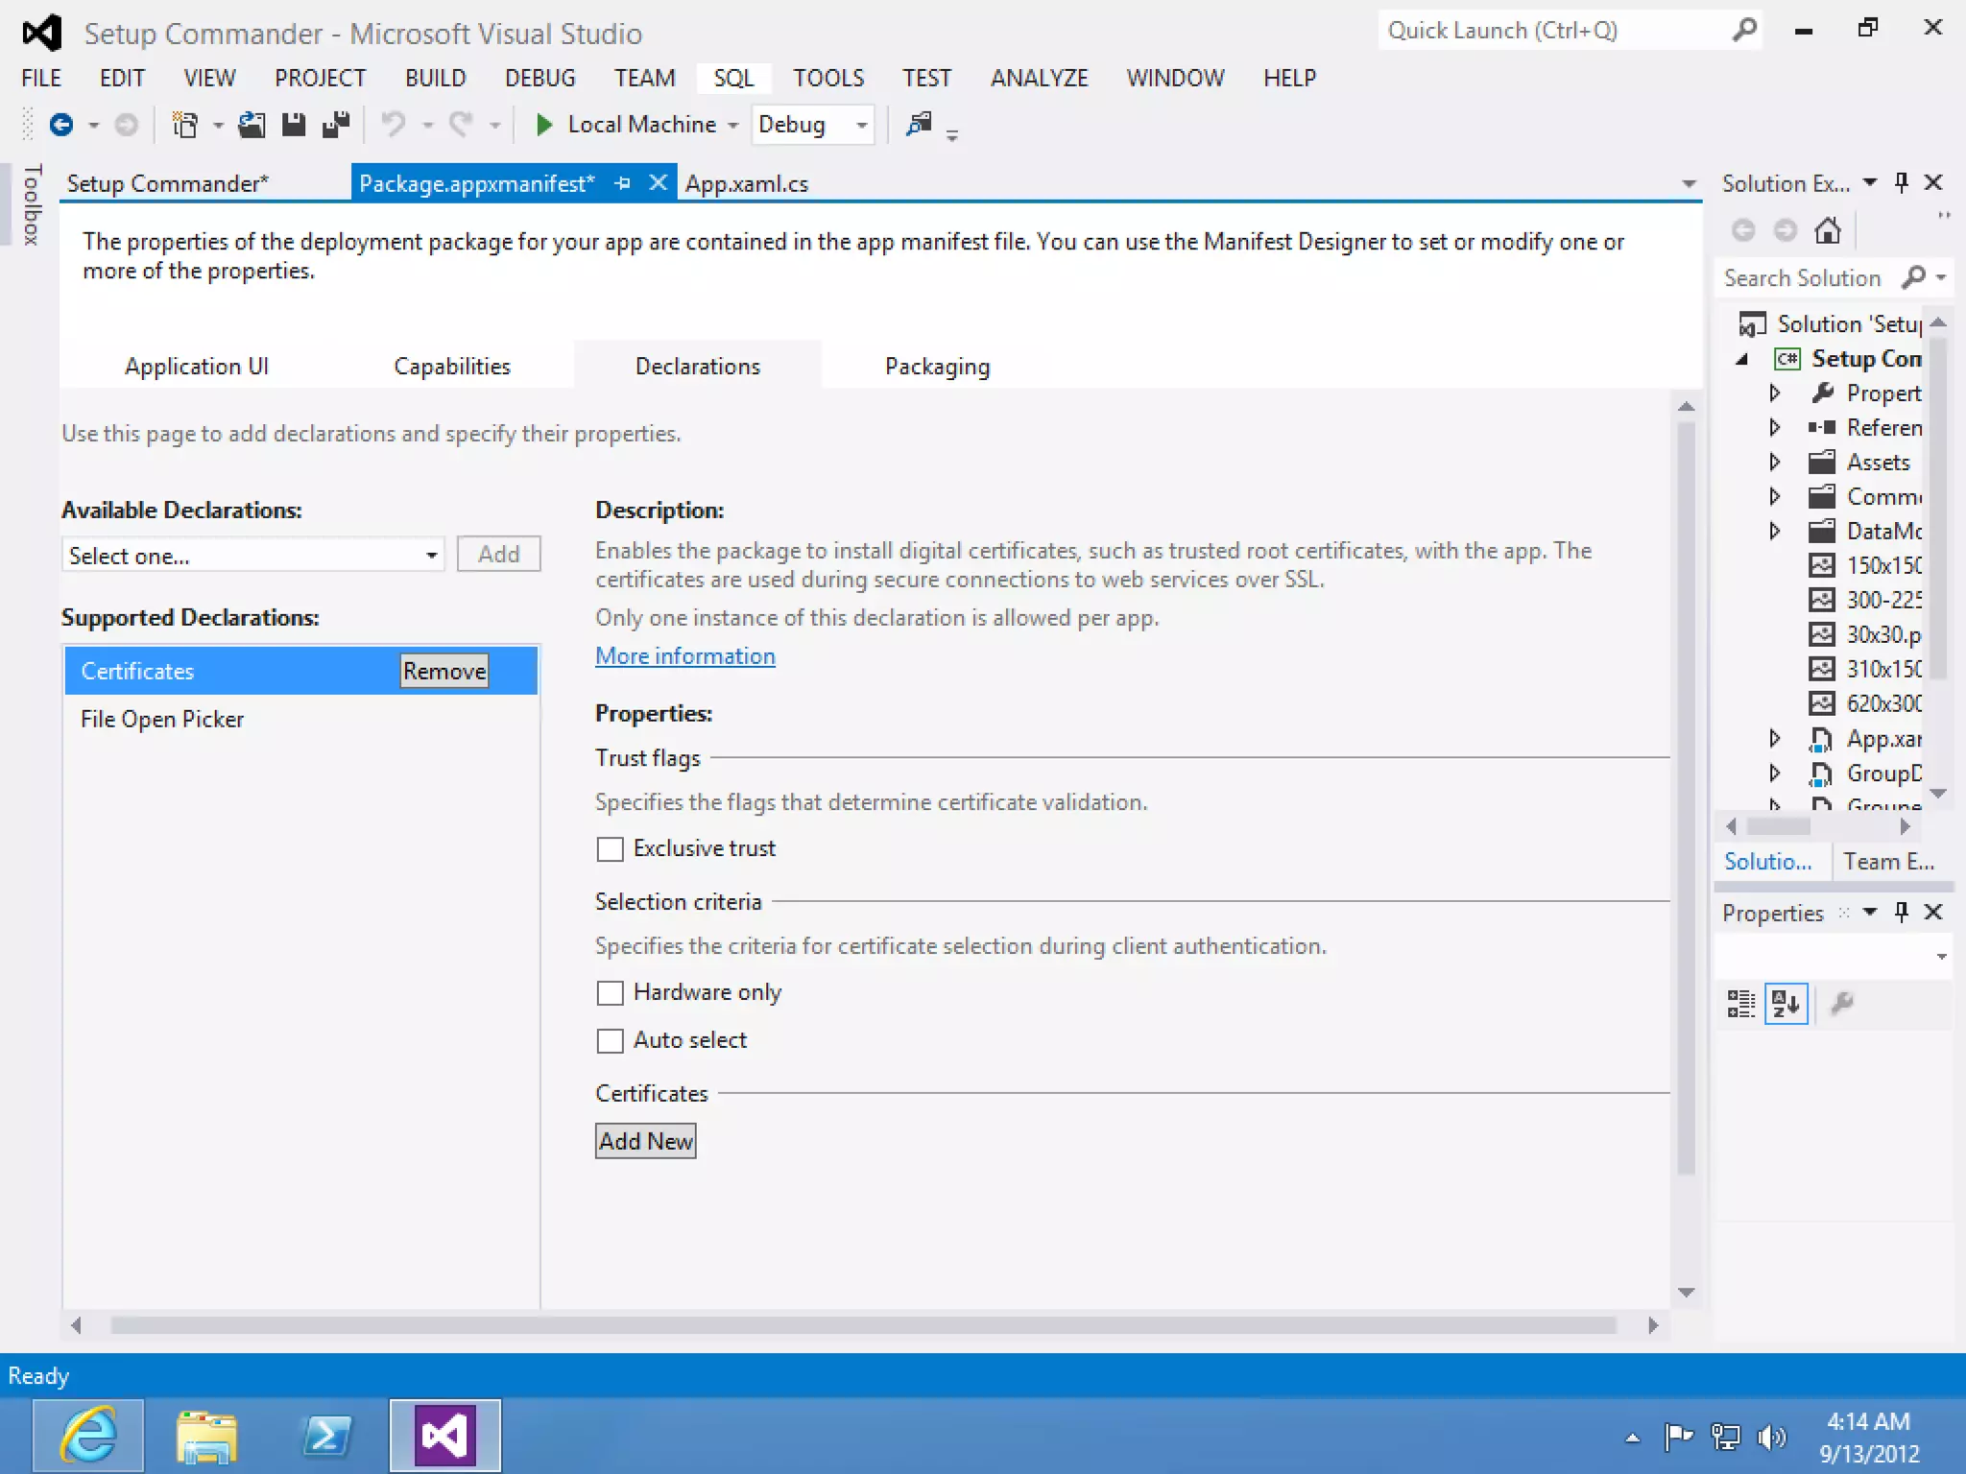Check the Hardware only option
The height and width of the screenshot is (1474, 1966).
(611, 993)
